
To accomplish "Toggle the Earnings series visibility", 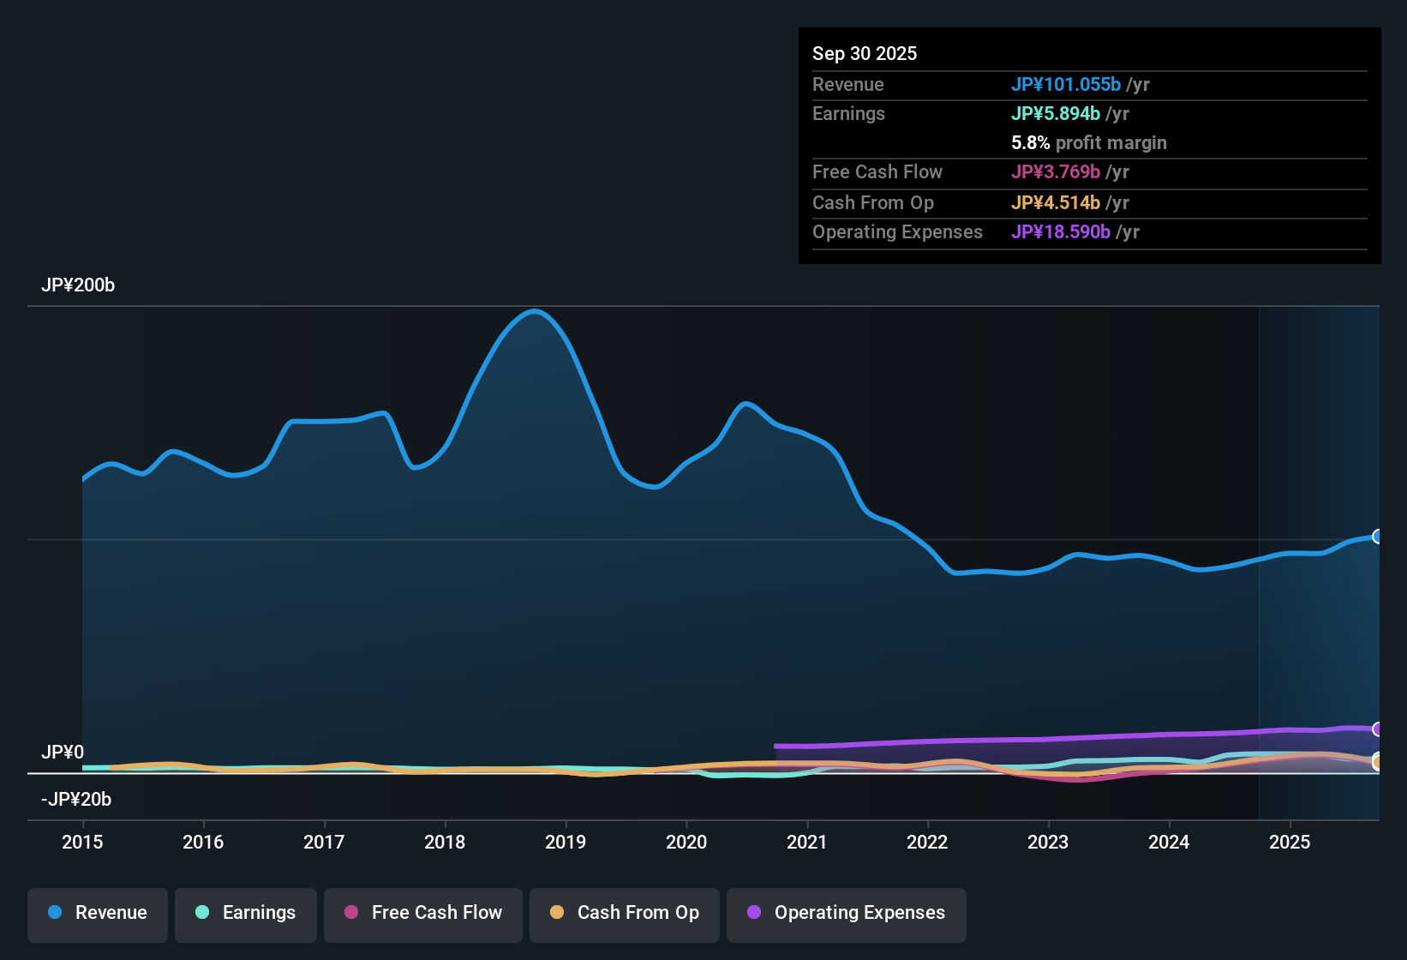I will pyautogui.click(x=245, y=913).
